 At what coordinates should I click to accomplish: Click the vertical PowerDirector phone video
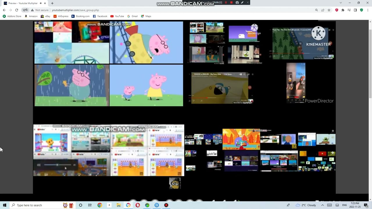pyautogui.click(x=296, y=83)
